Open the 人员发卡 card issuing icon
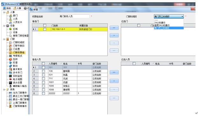198x116 pixels. coord(11,22)
